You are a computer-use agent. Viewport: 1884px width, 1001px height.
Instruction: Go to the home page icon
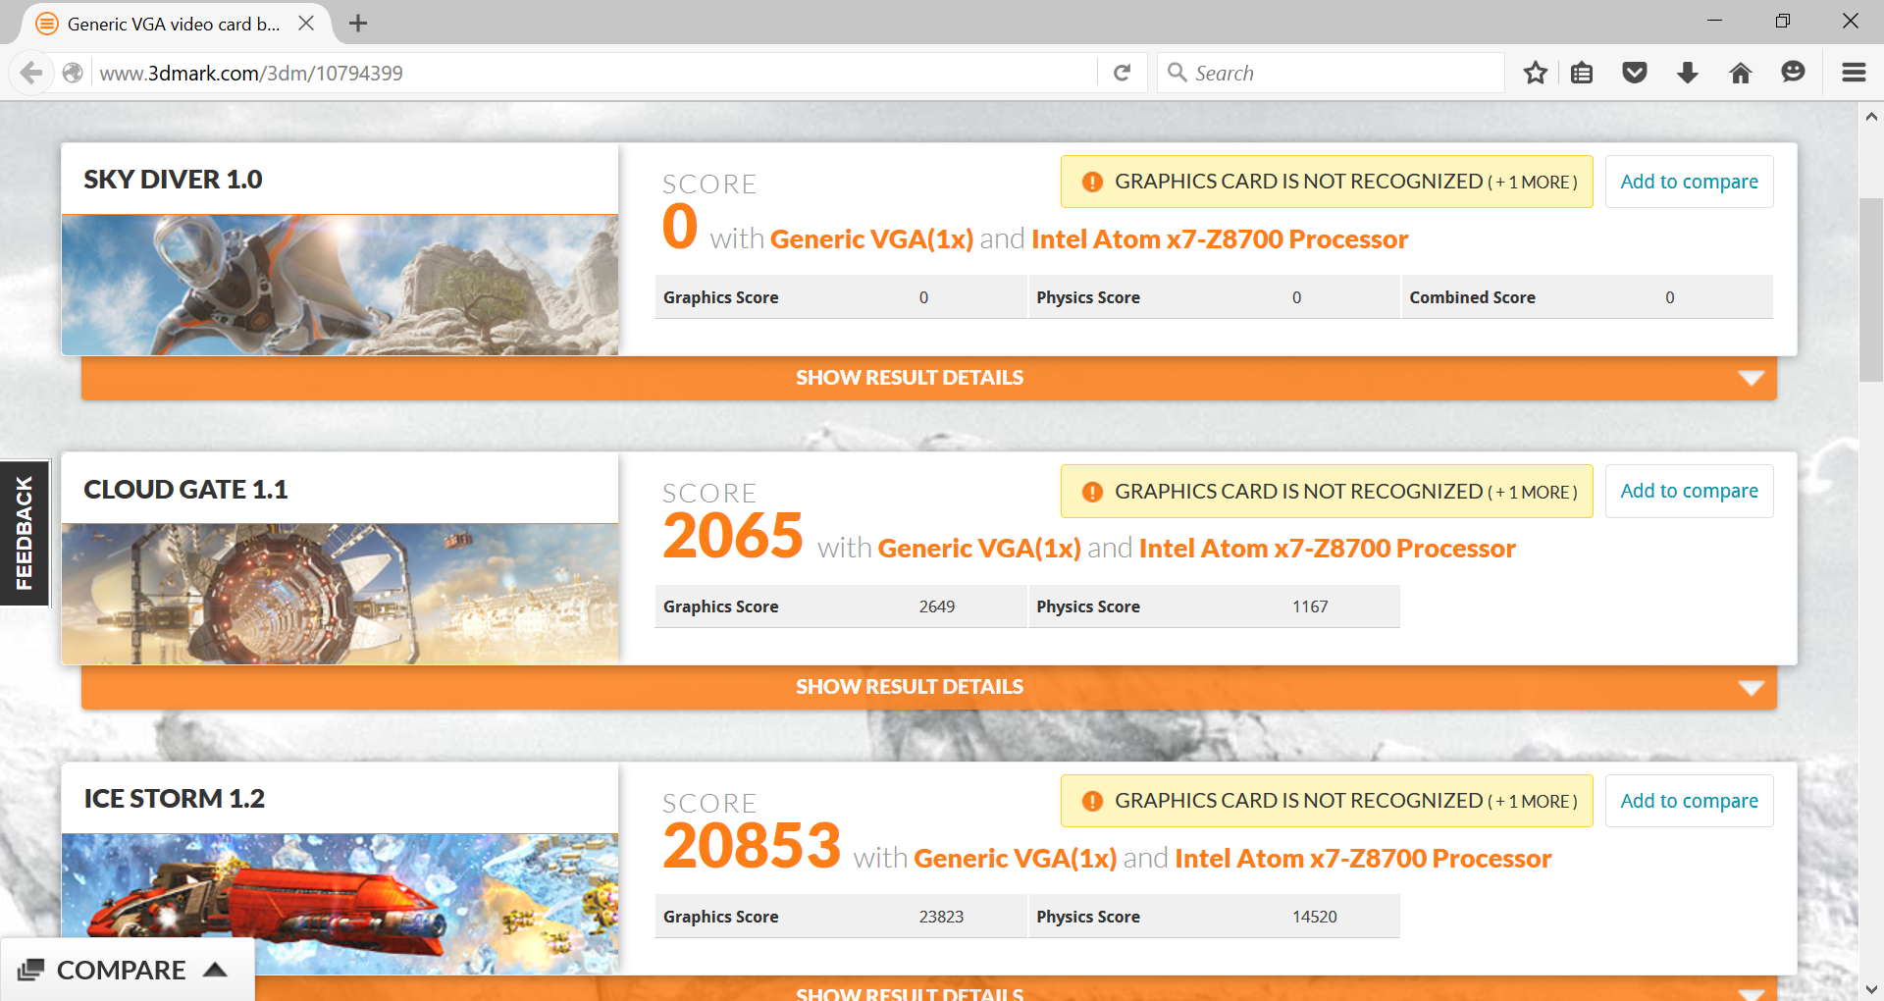1741,73
